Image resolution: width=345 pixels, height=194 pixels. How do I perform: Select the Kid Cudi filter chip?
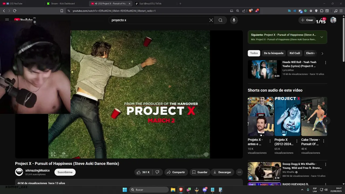coord(295,53)
